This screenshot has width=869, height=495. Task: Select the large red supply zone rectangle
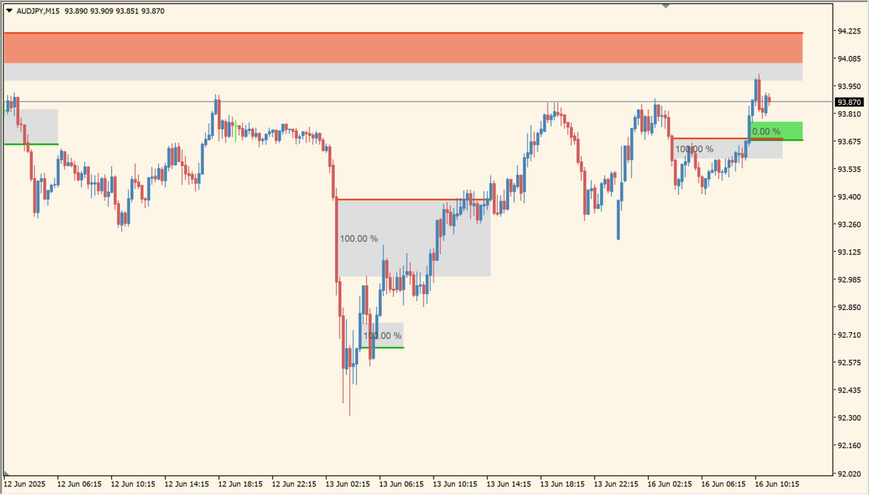point(403,48)
